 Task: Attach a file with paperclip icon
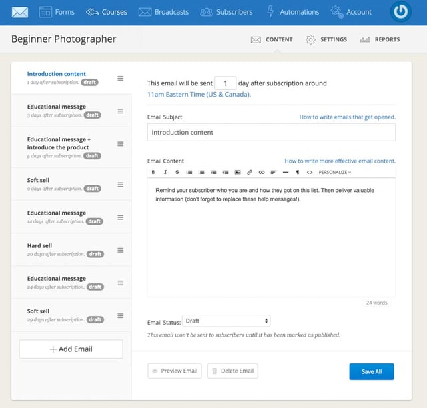[x=250, y=172]
